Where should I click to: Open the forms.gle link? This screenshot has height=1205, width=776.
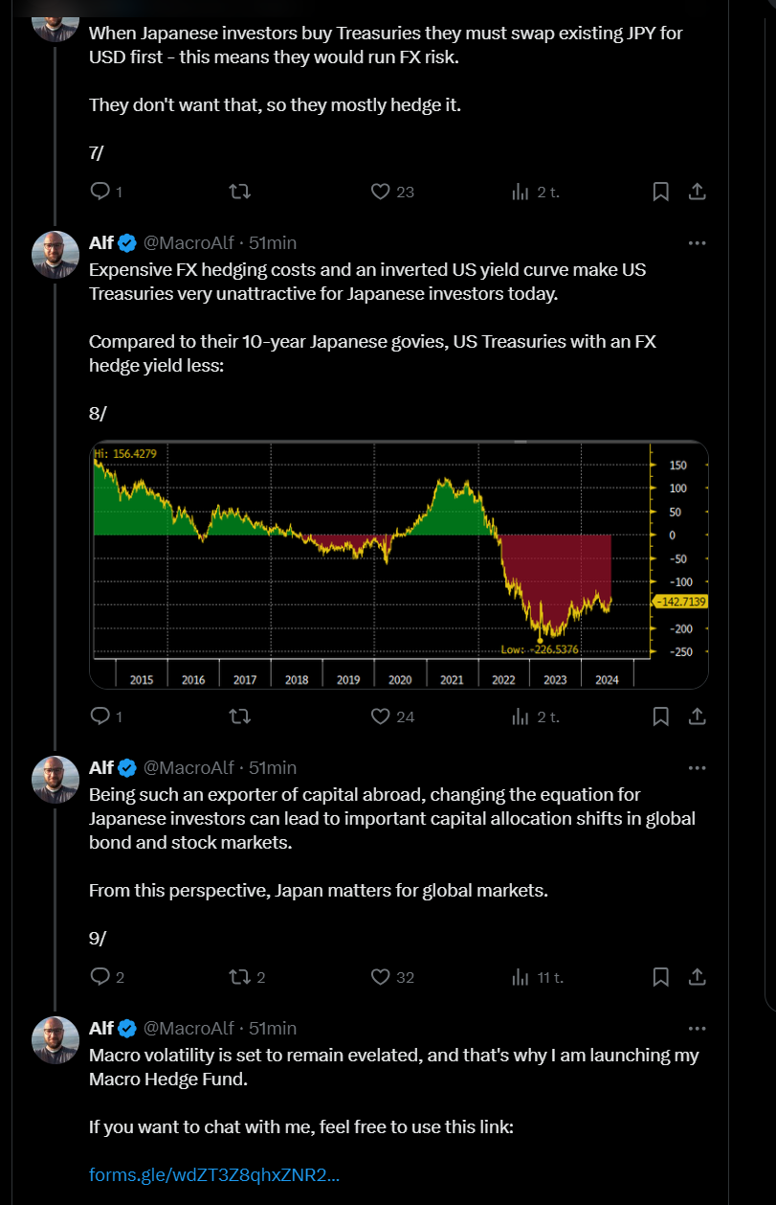[x=214, y=1174]
